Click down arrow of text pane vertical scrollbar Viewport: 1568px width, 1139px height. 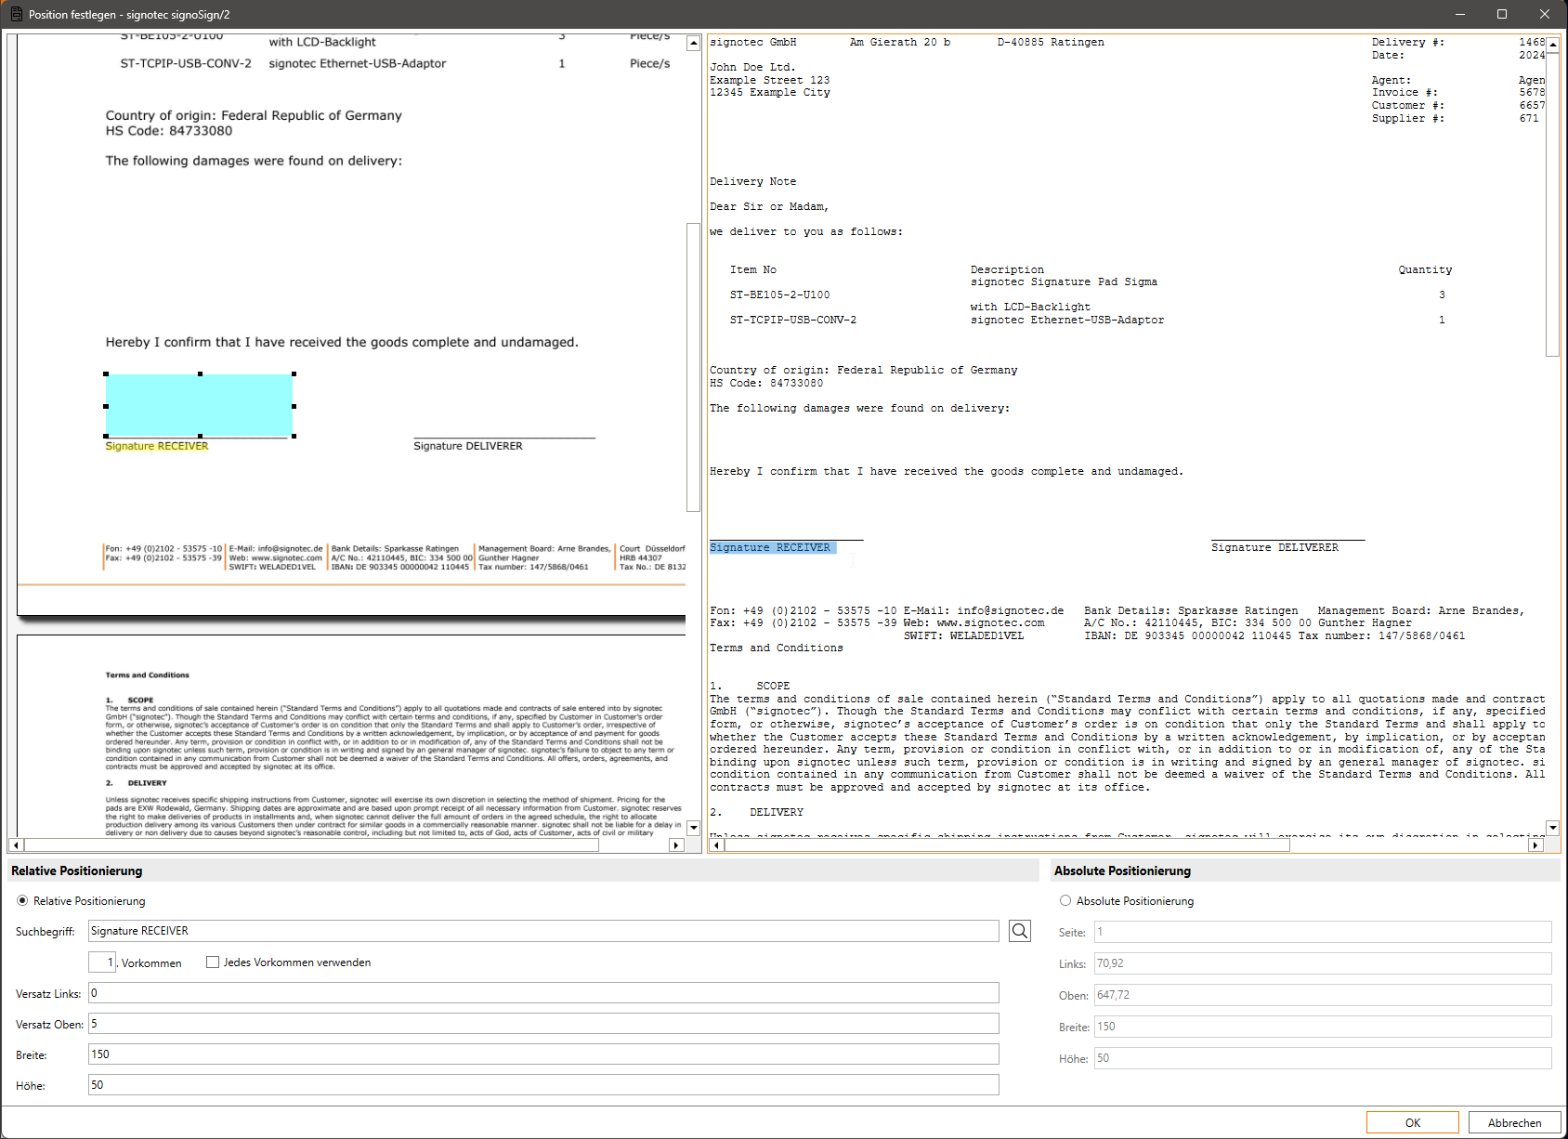click(x=1552, y=827)
